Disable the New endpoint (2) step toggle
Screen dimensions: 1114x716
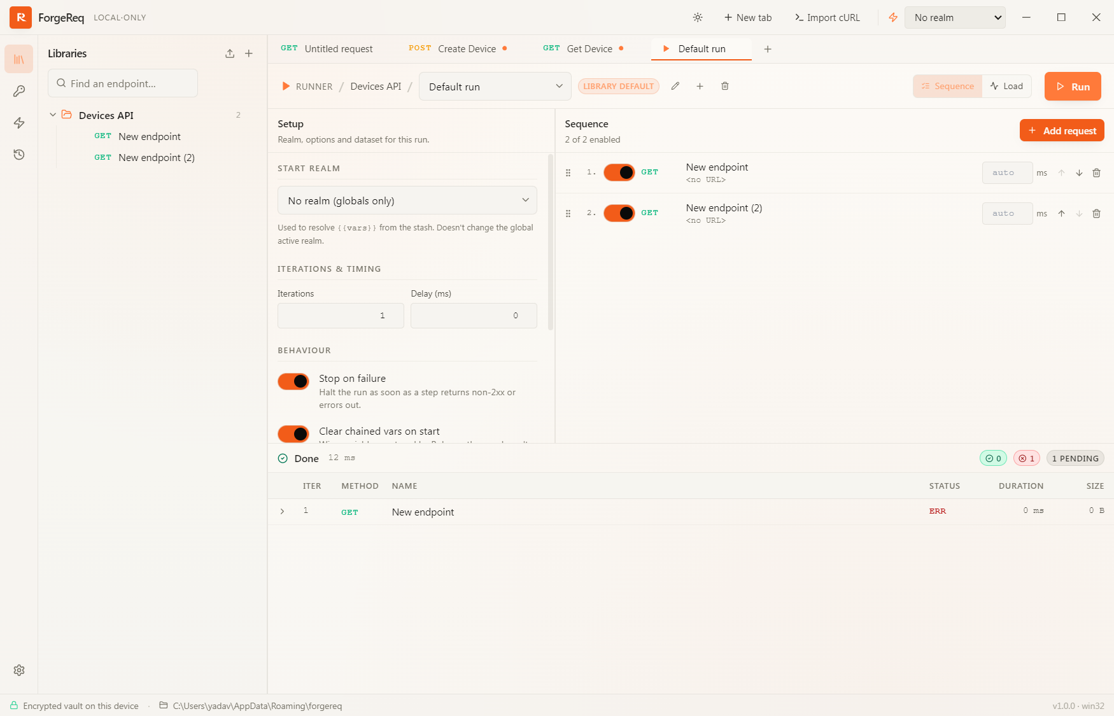pos(619,213)
